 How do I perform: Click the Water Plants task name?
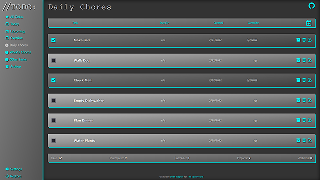[84, 141]
